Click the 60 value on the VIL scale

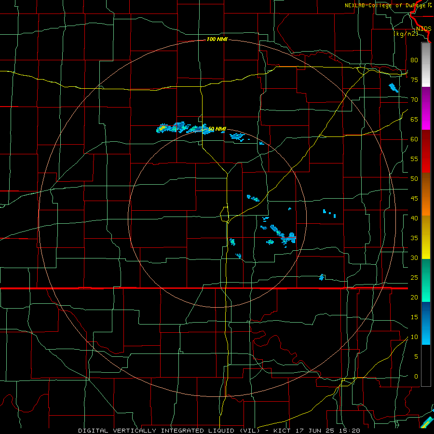[414, 139]
